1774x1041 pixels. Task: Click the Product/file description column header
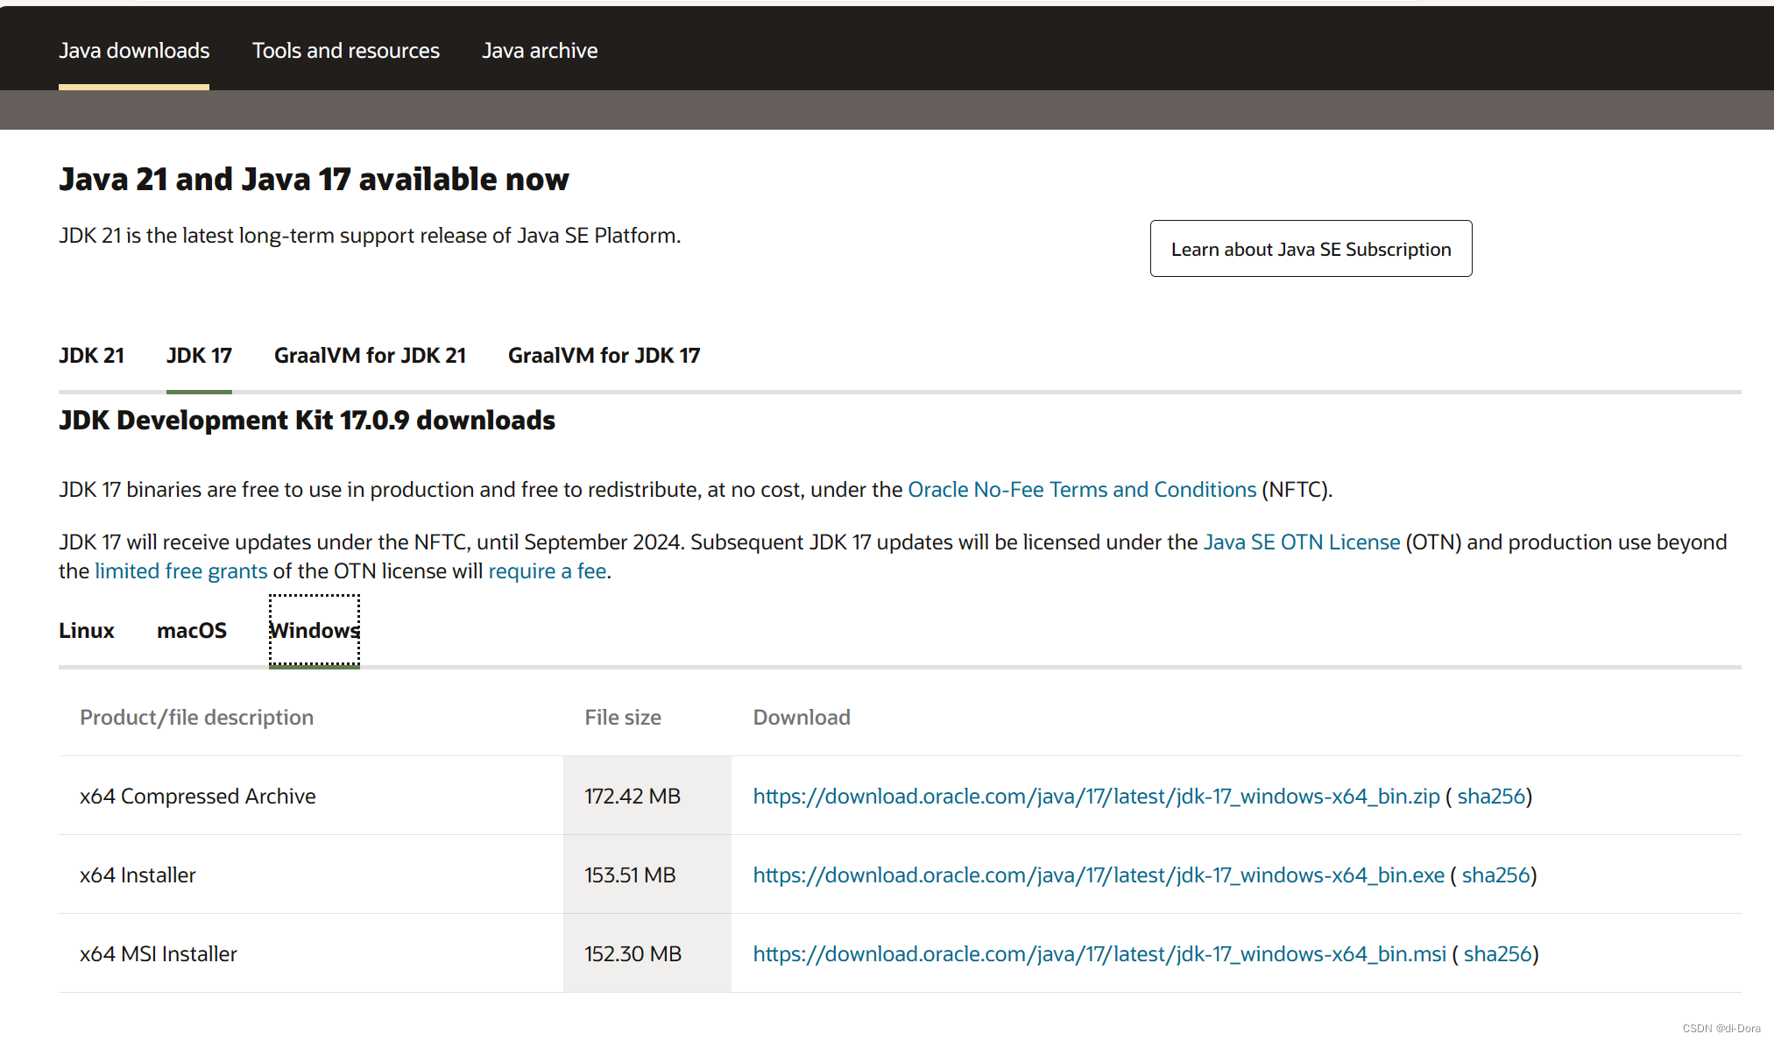click(x=196, y=718)
